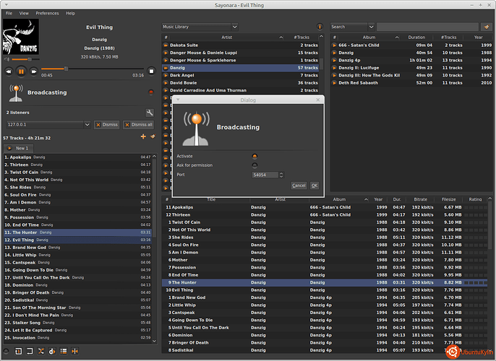Click the play icon beside Dakota Suite

[166, 45]
